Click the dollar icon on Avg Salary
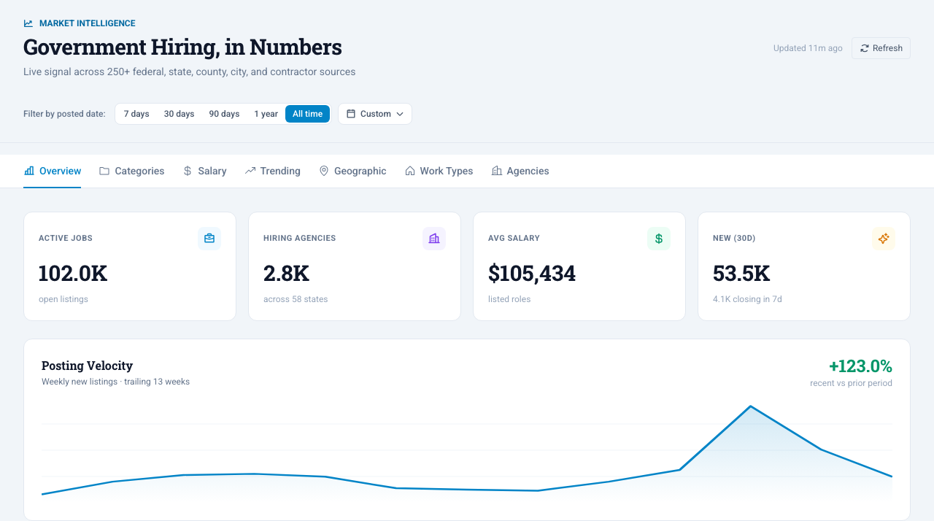This screenshot has height=521, width=934. click(659, 239)
